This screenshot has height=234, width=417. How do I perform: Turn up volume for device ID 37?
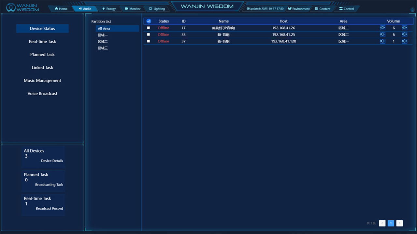[404, 41]
